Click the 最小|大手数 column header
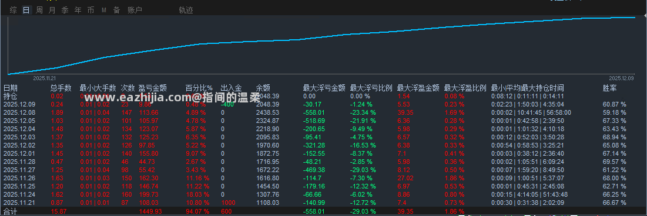 [x=98, y=88]
